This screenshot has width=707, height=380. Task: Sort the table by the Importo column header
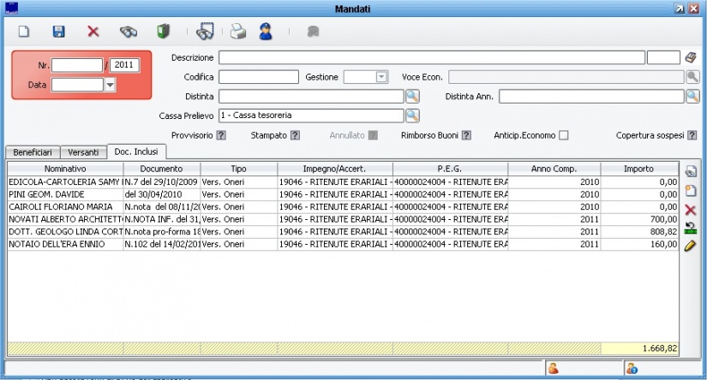[x=638, y=169]
